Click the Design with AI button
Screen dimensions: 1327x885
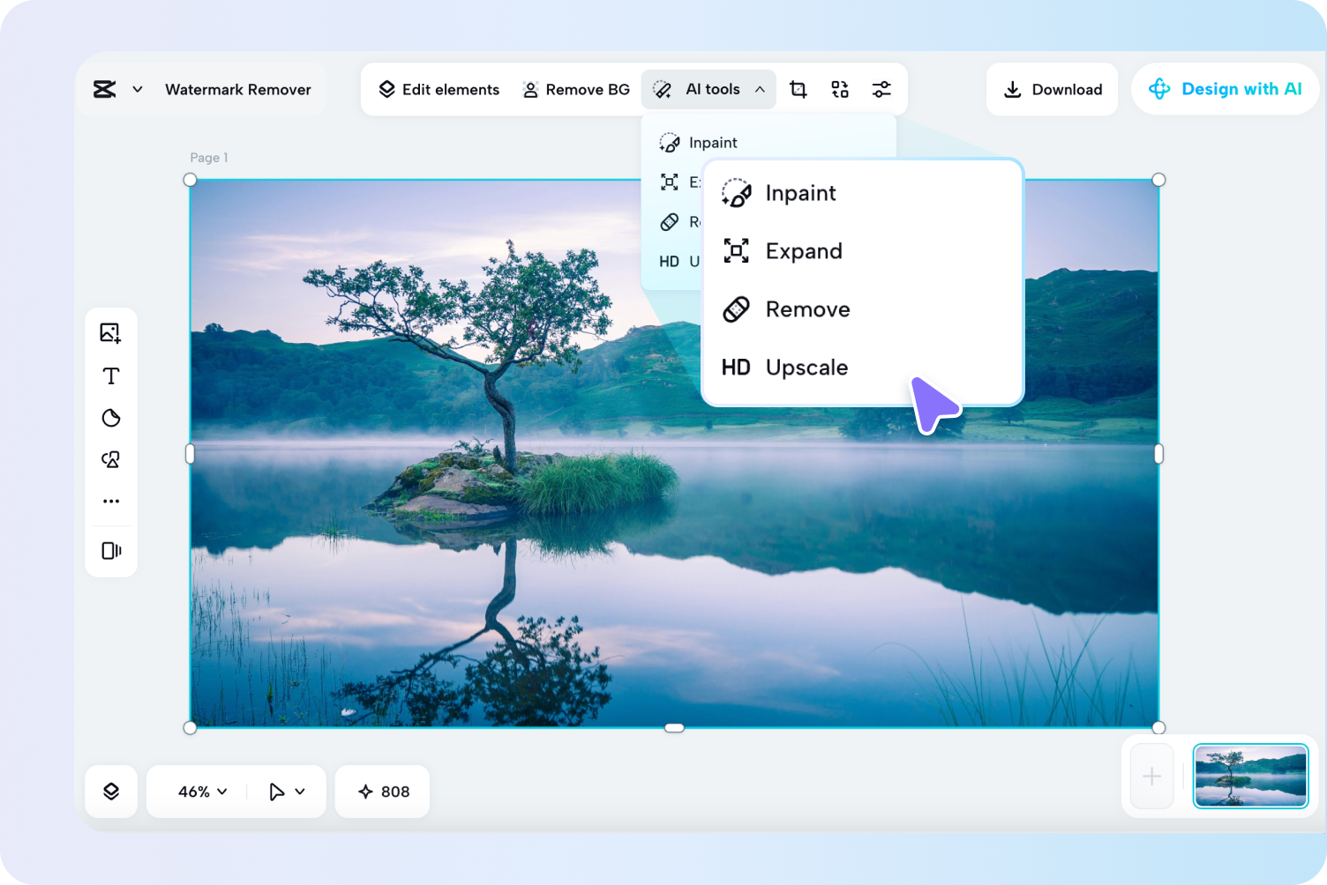tap(1226, 89)
